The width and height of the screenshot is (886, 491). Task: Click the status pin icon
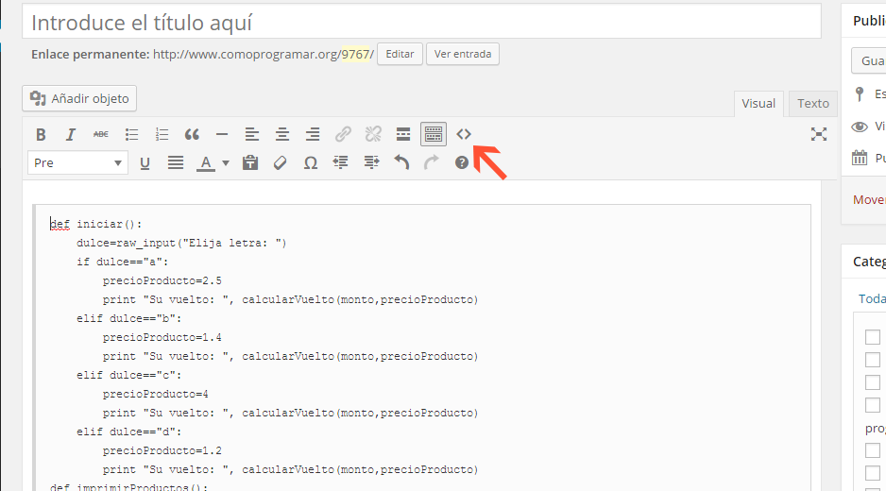(x=860, y=93)
